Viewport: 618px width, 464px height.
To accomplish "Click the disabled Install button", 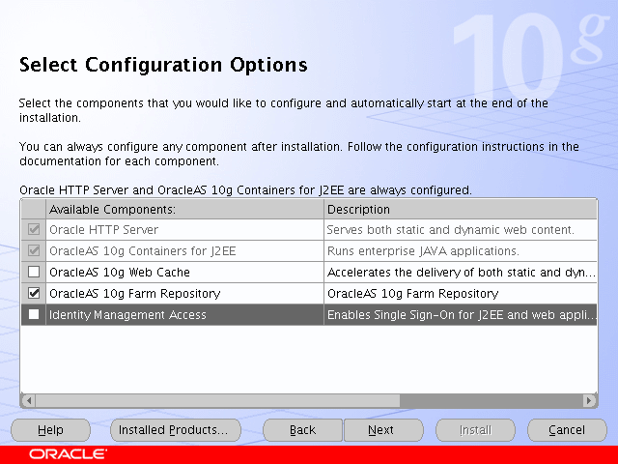I will [475, 429].
